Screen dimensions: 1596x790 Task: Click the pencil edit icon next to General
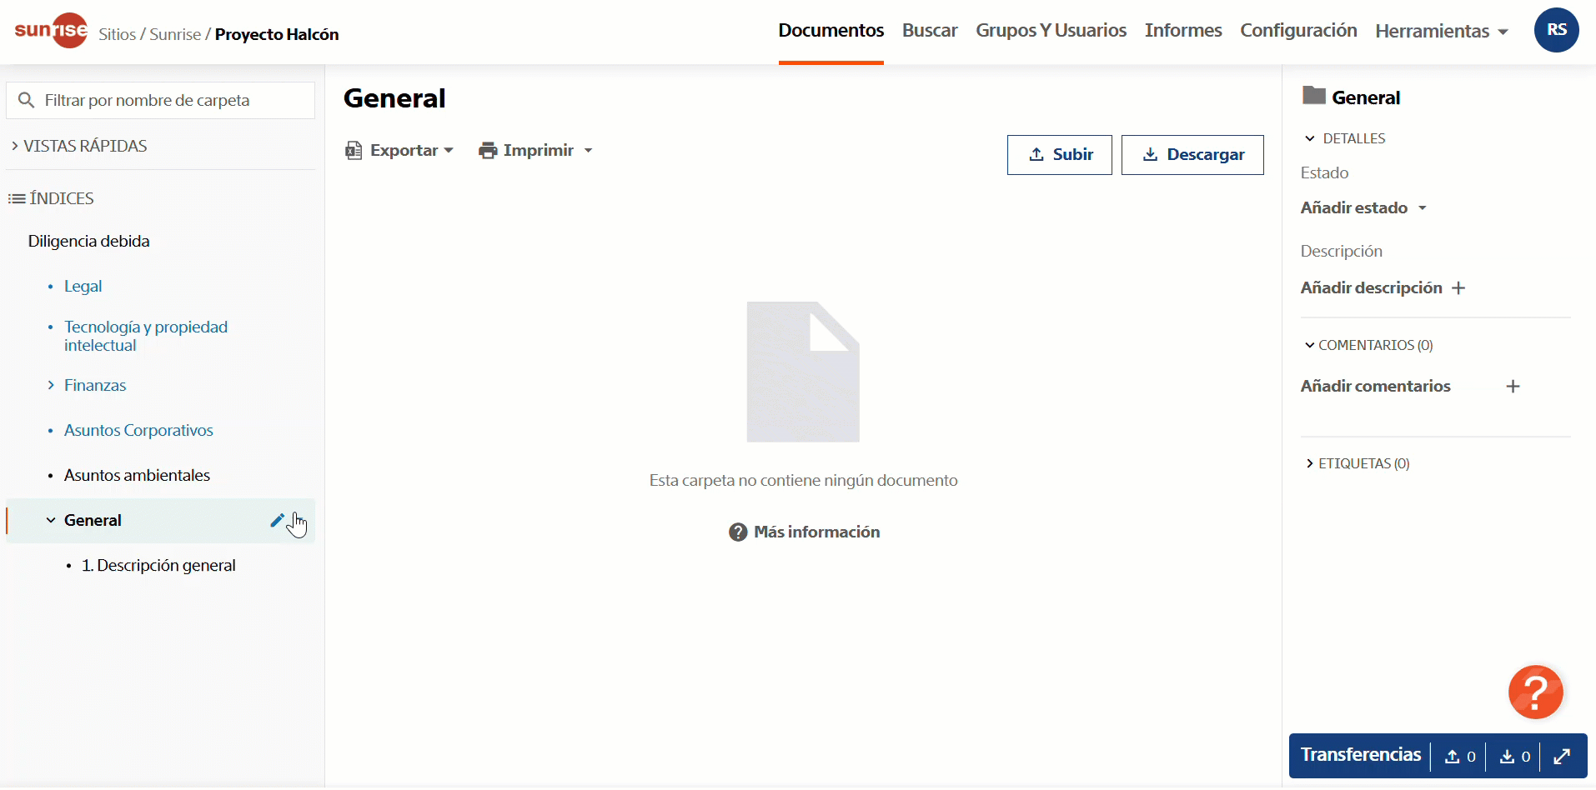click(x=277, y=521)
